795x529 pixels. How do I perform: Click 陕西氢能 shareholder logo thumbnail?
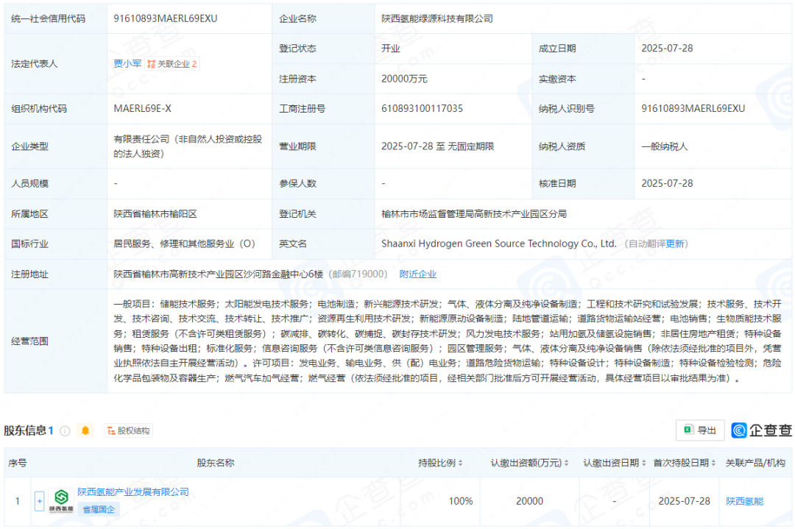pos(61,501)
